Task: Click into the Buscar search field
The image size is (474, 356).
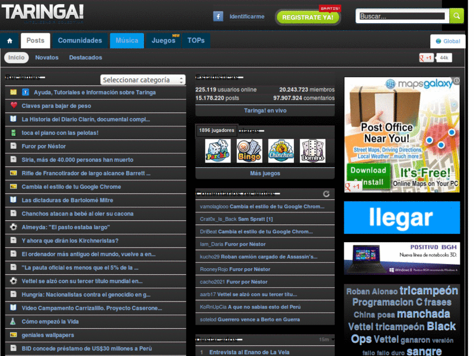Action: tap(402, 17)
